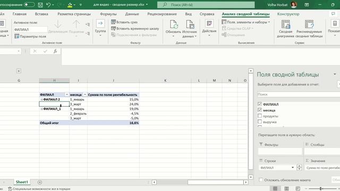340x191 pixels.
Task: Click the outline plus button above column G
Action: click(19, 71)
